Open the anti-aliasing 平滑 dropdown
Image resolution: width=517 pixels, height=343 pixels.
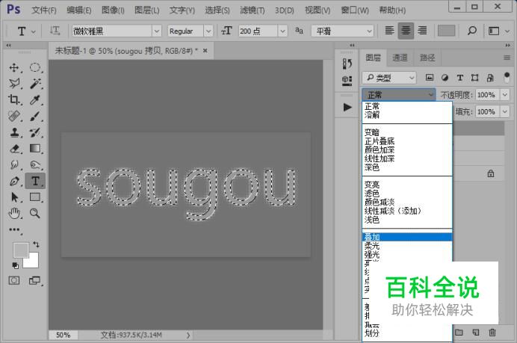click(342, 31)
